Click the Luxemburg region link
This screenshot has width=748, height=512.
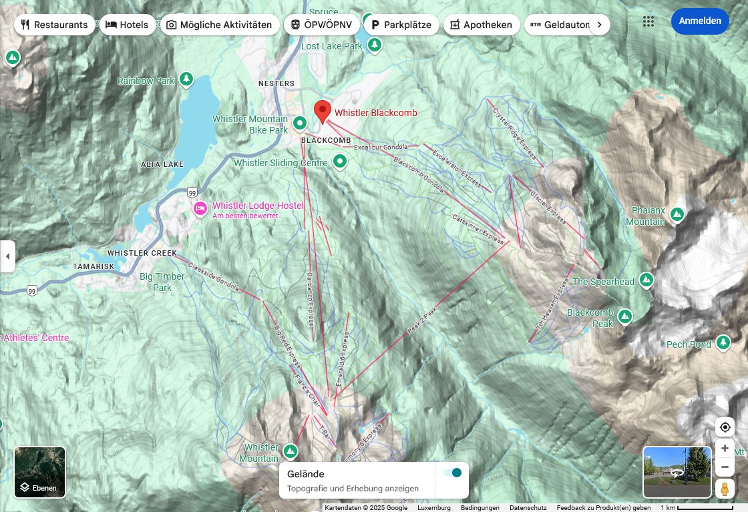433,508
